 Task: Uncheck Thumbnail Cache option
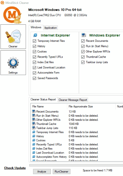pyautogui.click(x=83, y=57)
